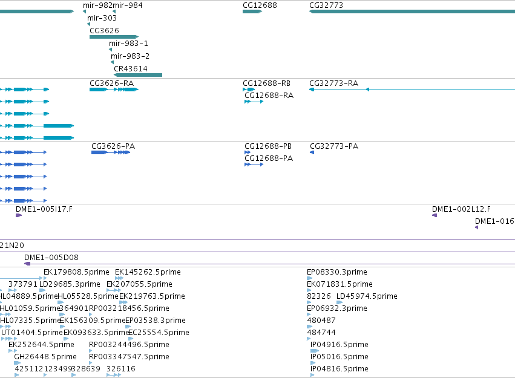The height and width of the screenshot is (378, 515).
Task: Select the EK071831.5prime EST glyph
Action: (x=309, y=290)
